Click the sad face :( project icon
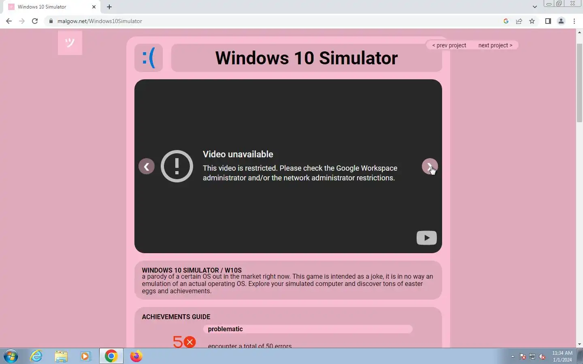This screenshot has width=583, height=364. click(149, 58)
